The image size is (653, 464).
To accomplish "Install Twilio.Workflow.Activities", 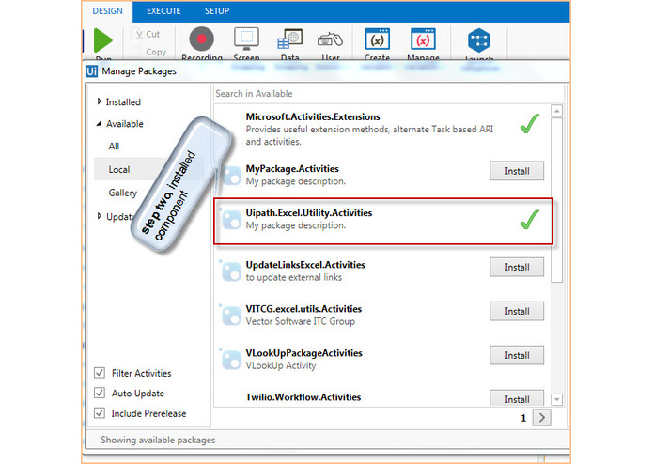I will (517, 398).
